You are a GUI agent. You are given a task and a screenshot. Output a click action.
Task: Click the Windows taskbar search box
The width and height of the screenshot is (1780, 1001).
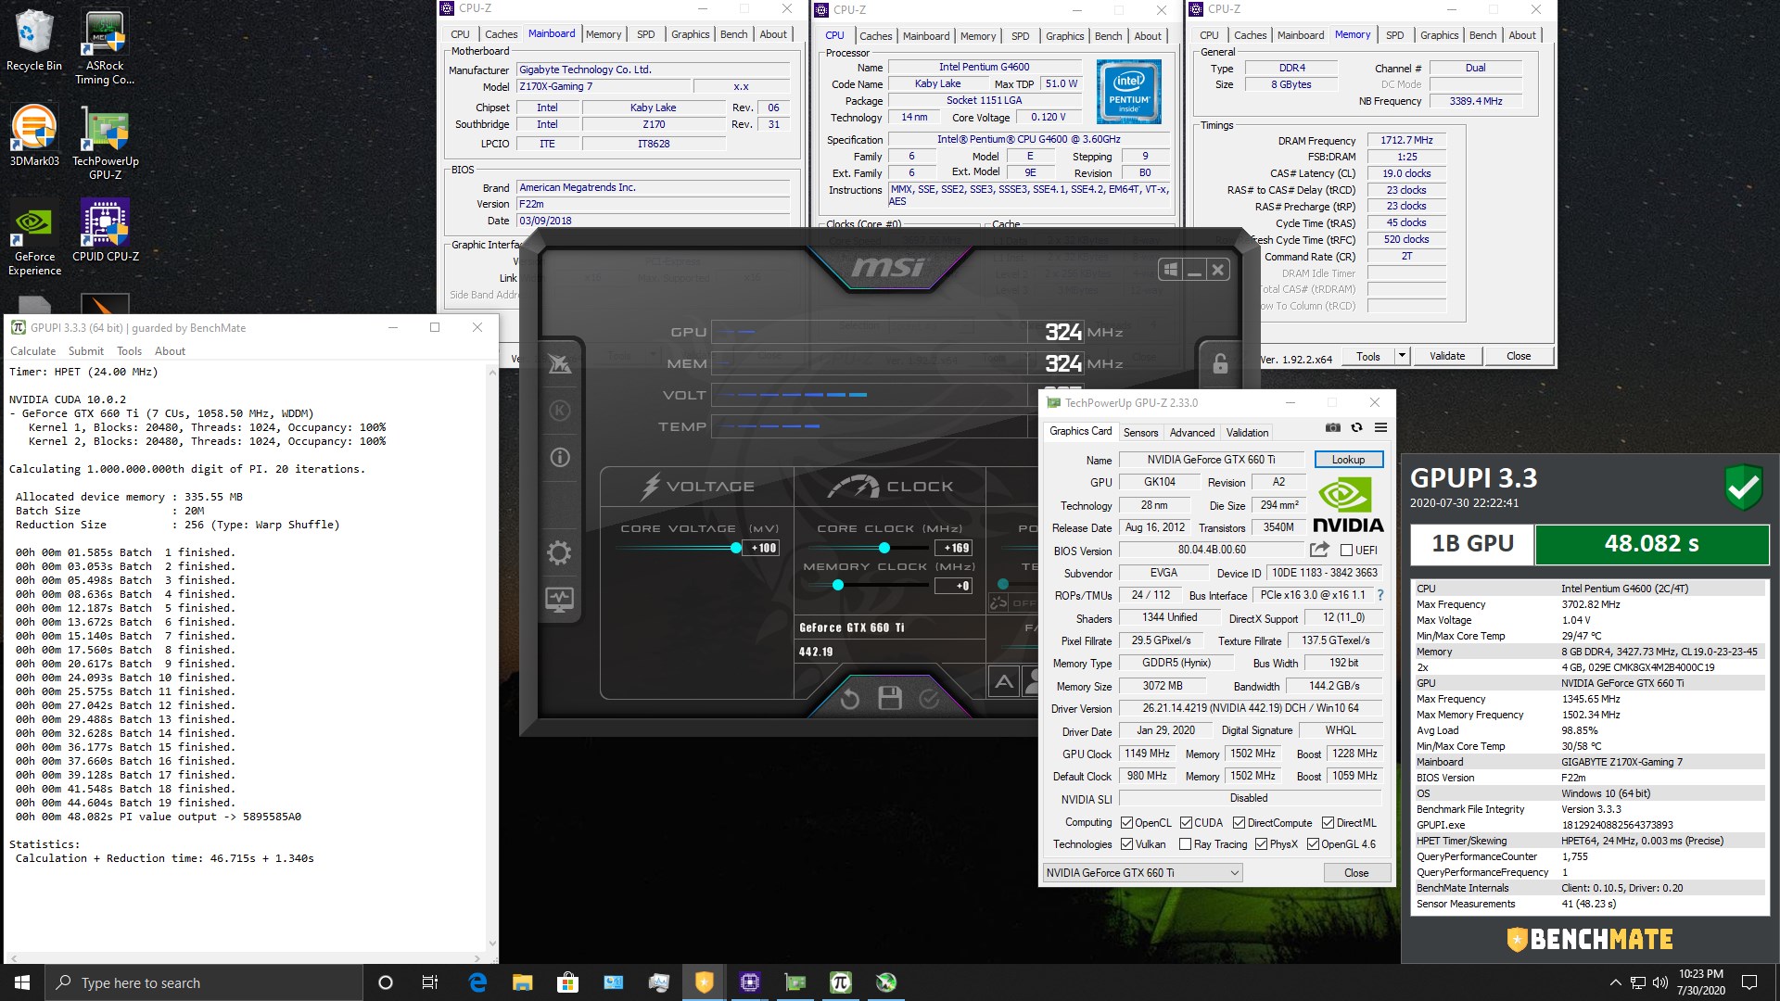pyautogui.click(x=204, y=982)
